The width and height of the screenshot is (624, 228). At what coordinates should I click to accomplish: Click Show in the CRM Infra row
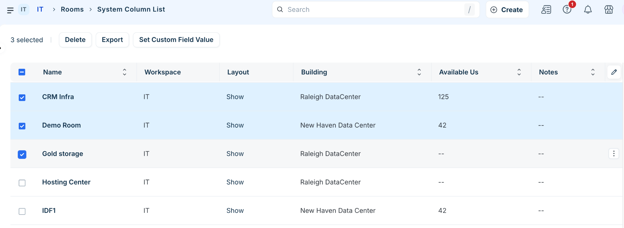235,97
